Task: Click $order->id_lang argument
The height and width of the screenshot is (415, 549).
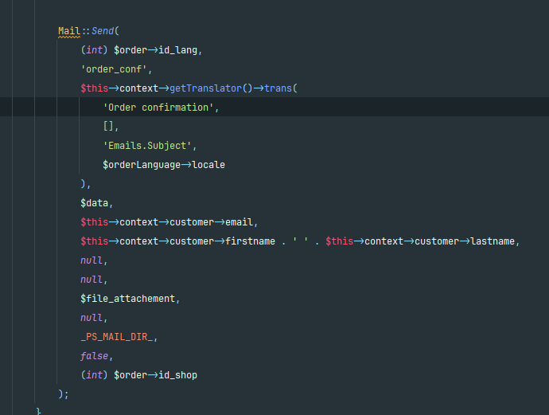Action: [155, 50]
